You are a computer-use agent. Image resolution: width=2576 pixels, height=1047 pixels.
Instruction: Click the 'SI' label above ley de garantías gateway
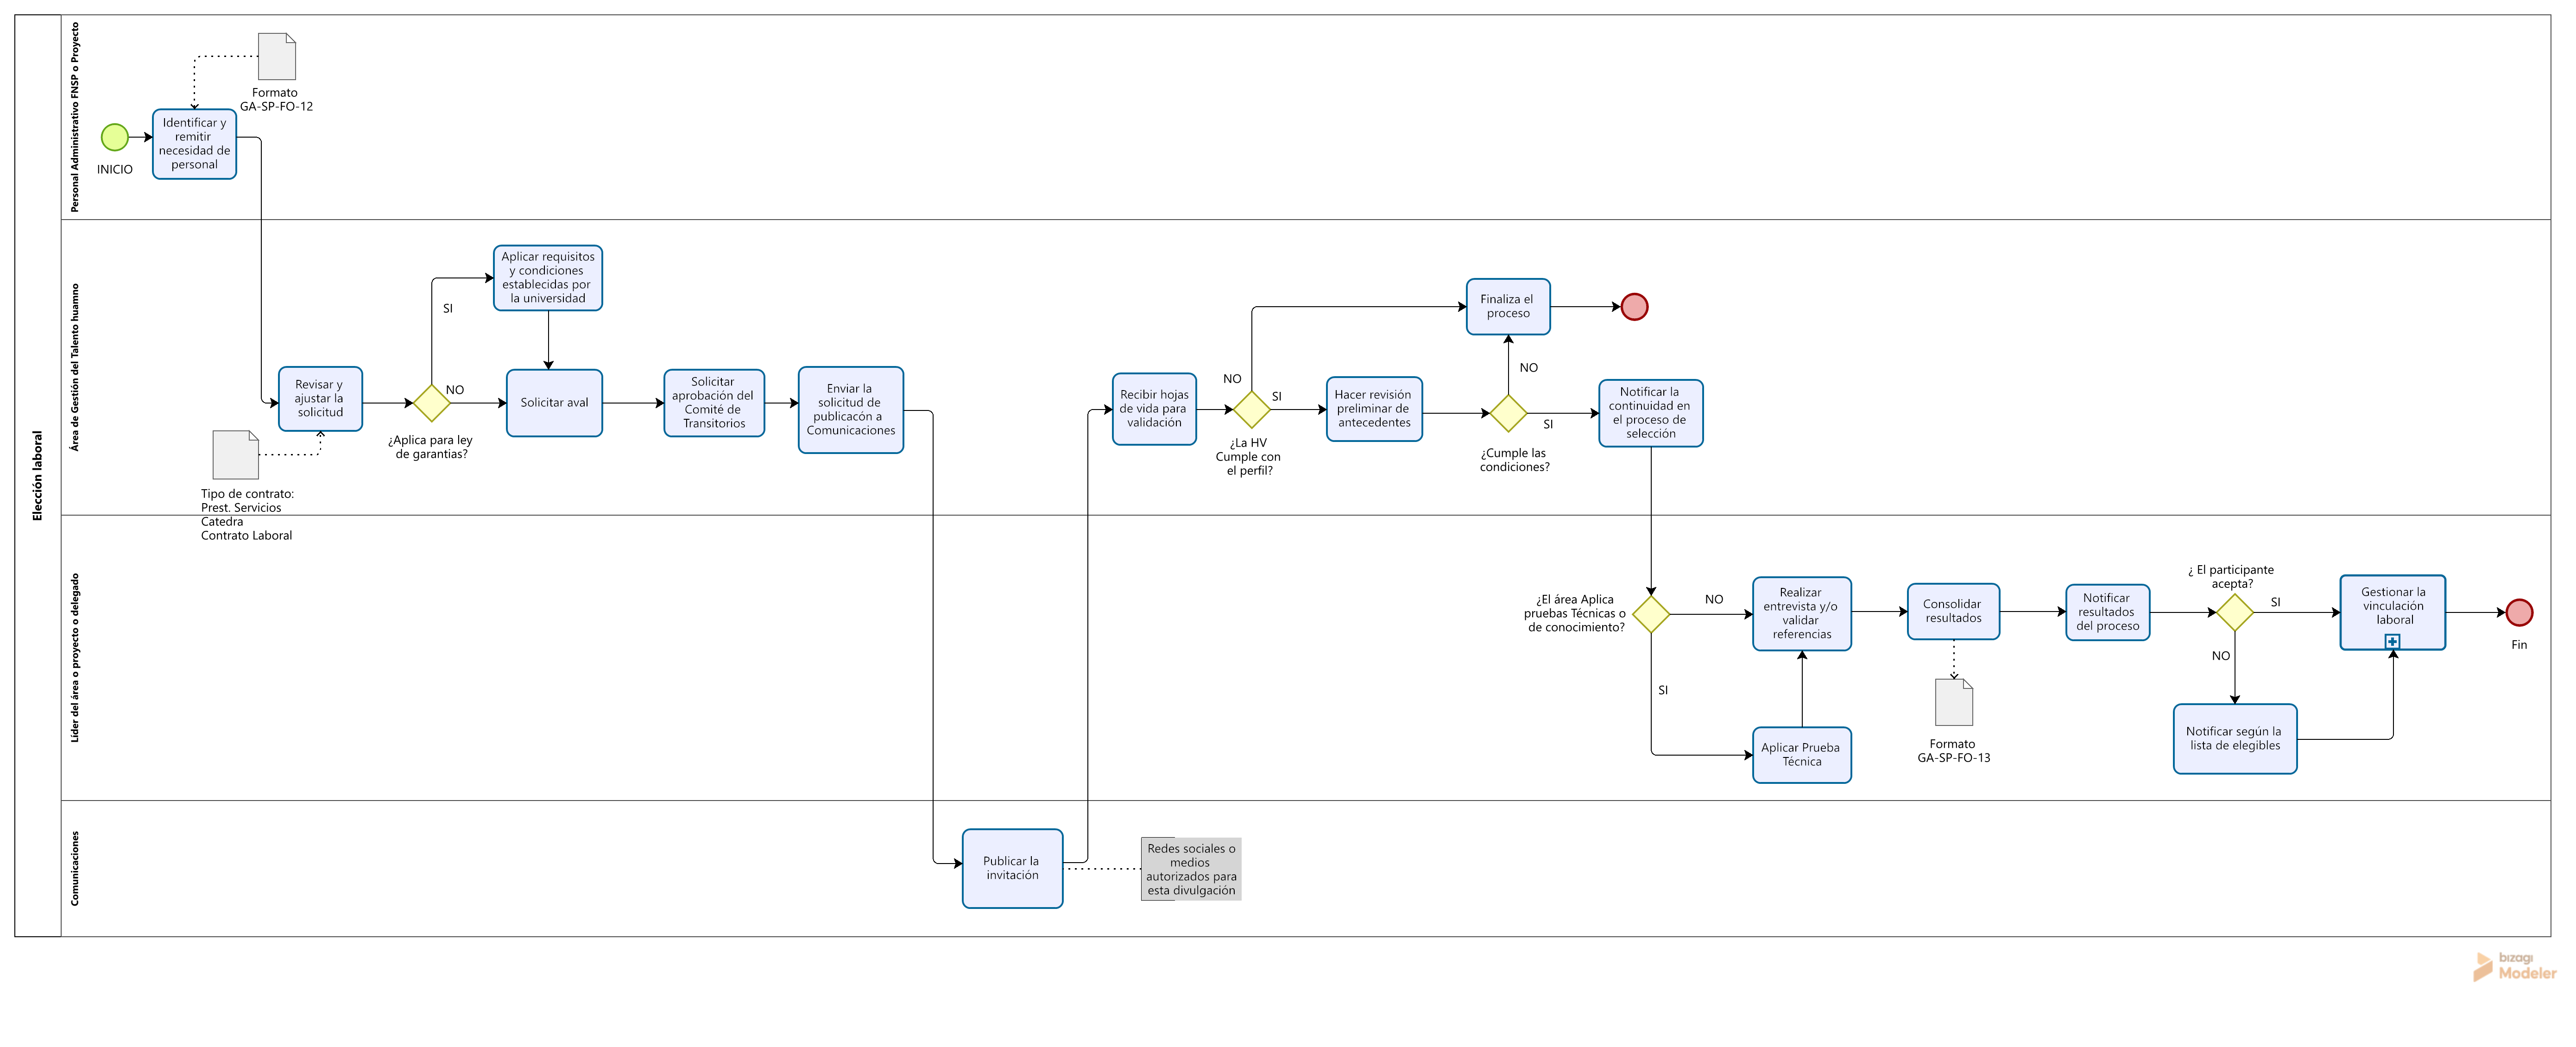pos(448,309)
